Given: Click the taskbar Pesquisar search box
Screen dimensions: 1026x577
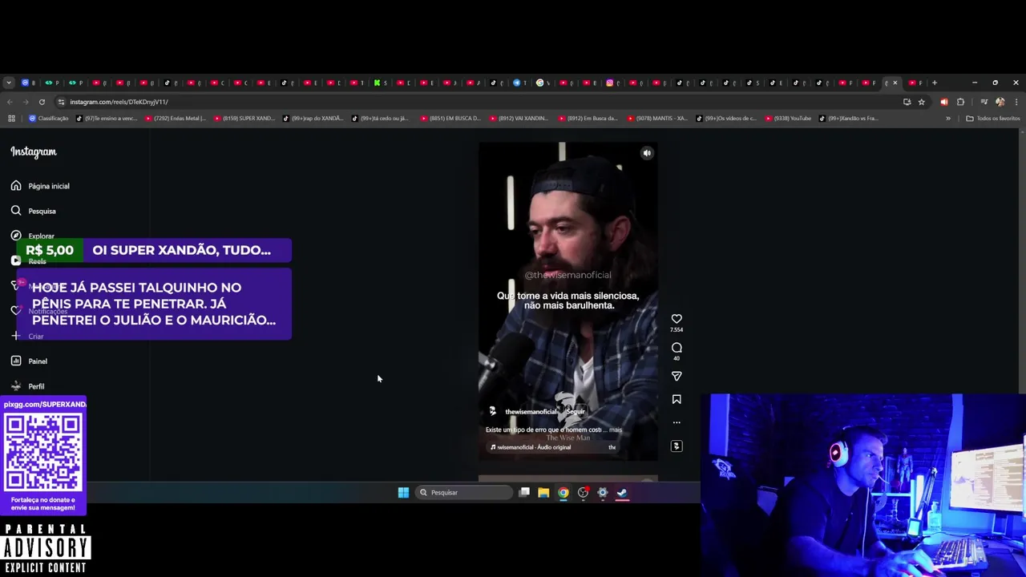Looking at the screenshot, I should tap(464, 493).
